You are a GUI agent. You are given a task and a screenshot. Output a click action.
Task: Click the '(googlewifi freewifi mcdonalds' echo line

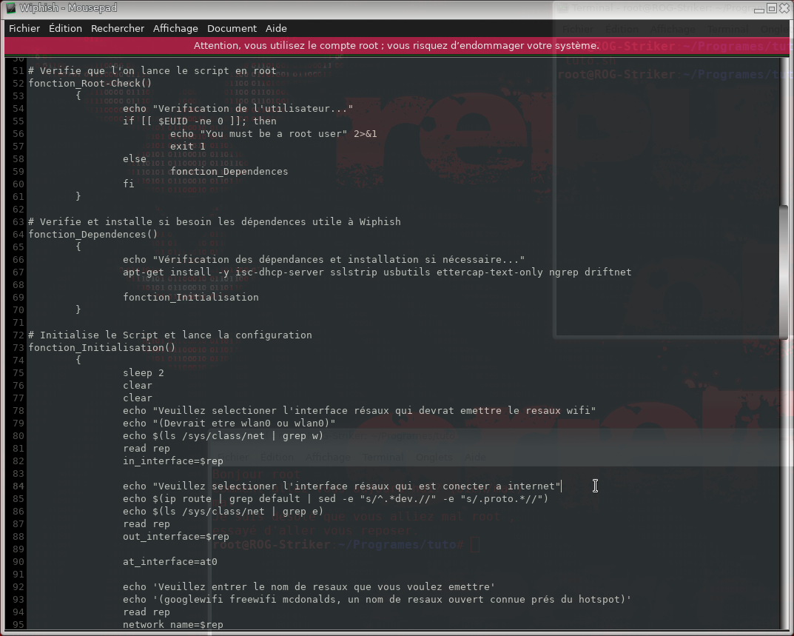(x=377, y=600)
